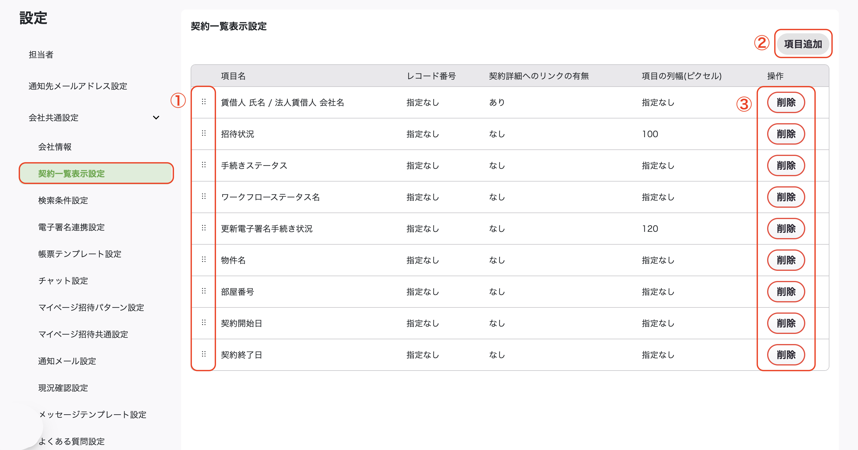Image resolution: width=858 pixels, height=450 pixels.
Task: Click the ワークフローステータス名 name cell
Action: [270, 197]
